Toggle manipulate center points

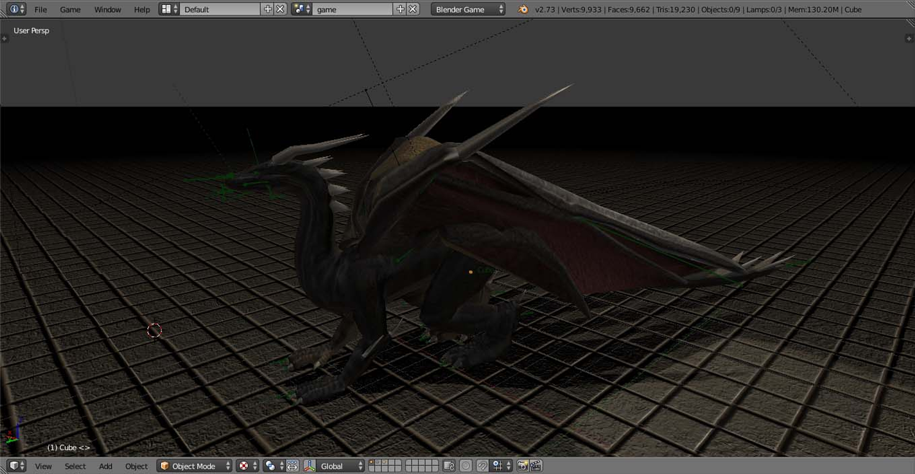[293, 465]
